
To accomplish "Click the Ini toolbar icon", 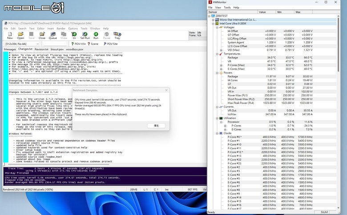I will (74, 36).
